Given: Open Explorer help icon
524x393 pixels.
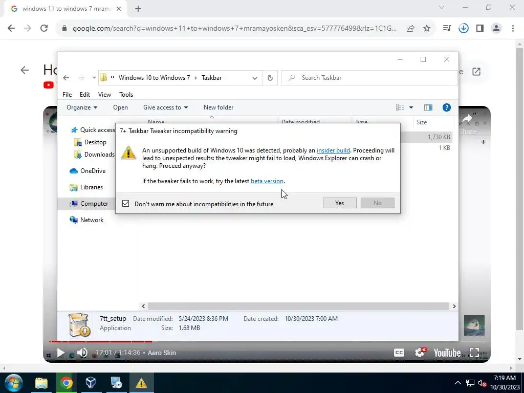Looking at the screenshot, I should [446, 107].
